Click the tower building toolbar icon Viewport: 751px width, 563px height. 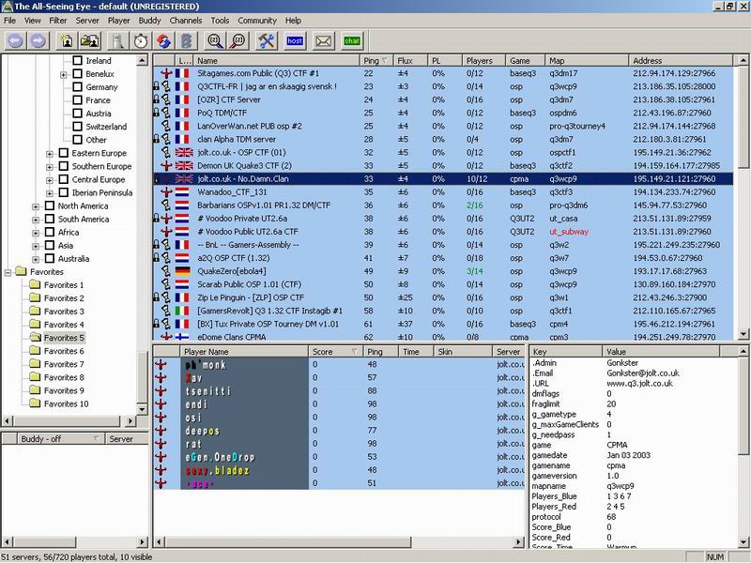coord(118,40)
